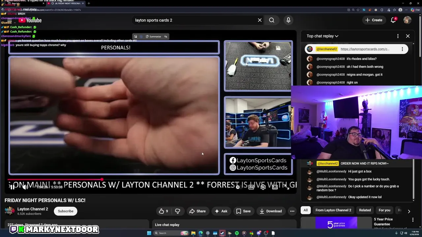Close the chat replay panel
This screenshot has height=237, width=422.
click(408, 36)
